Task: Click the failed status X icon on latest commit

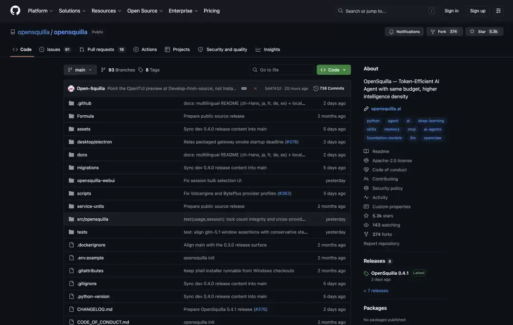Action: 256,89
